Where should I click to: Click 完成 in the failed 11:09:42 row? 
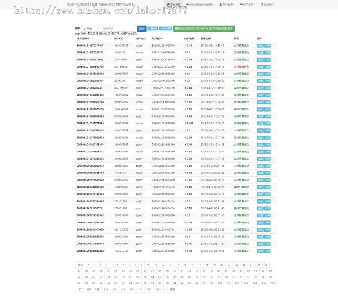coord(260,67)
